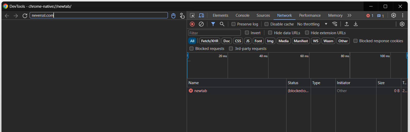Sort requests by the Type column header

pyautogui.click(x=323, y=83)
